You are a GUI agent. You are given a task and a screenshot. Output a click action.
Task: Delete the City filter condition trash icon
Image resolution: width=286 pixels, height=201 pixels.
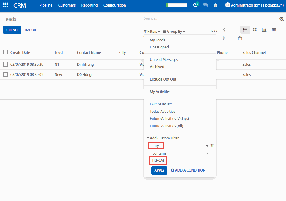coord(212,146)
